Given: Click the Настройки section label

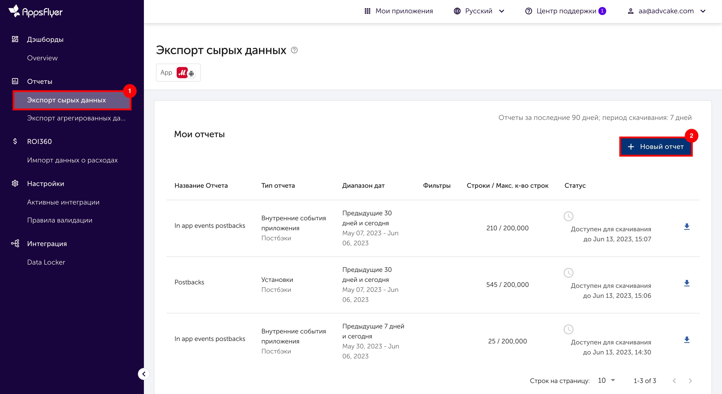Looking at the screenshot, I should click(46, 183).
